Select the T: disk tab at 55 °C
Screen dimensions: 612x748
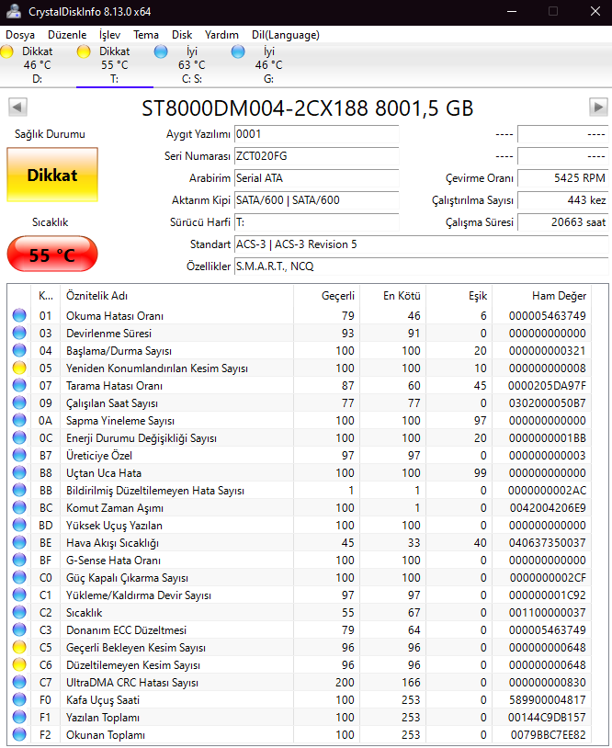pyautogui.click(x=115, y=65)
